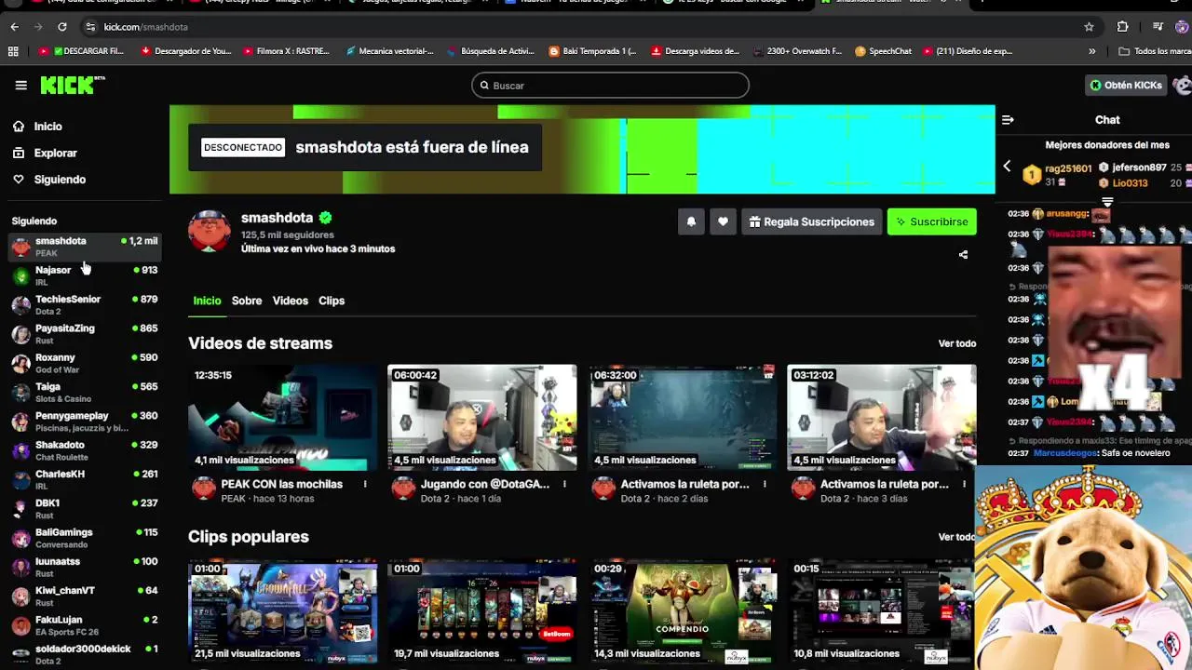Switch to the Videos tab
The width and height of the screenshot is (1192, 670).
[291, 301]
